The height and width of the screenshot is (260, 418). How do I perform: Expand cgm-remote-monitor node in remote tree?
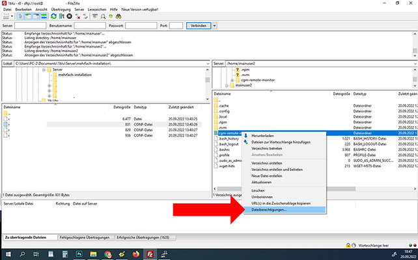(232, 80)
